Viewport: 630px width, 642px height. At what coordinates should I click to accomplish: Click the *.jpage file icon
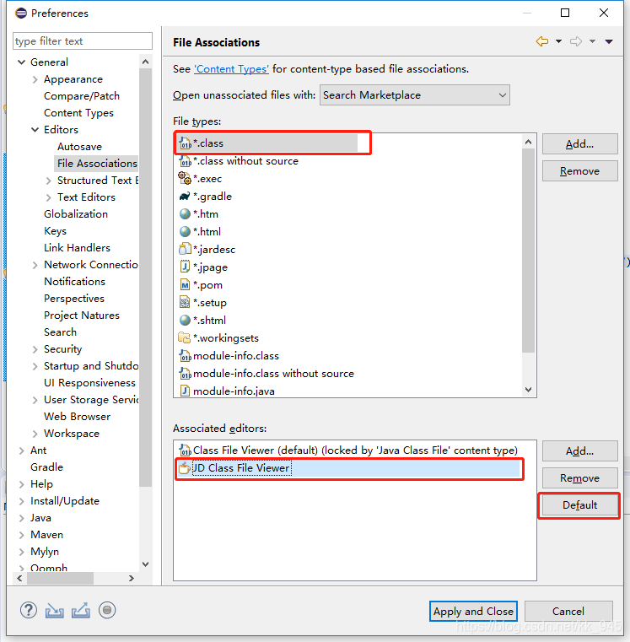[185, 267]
